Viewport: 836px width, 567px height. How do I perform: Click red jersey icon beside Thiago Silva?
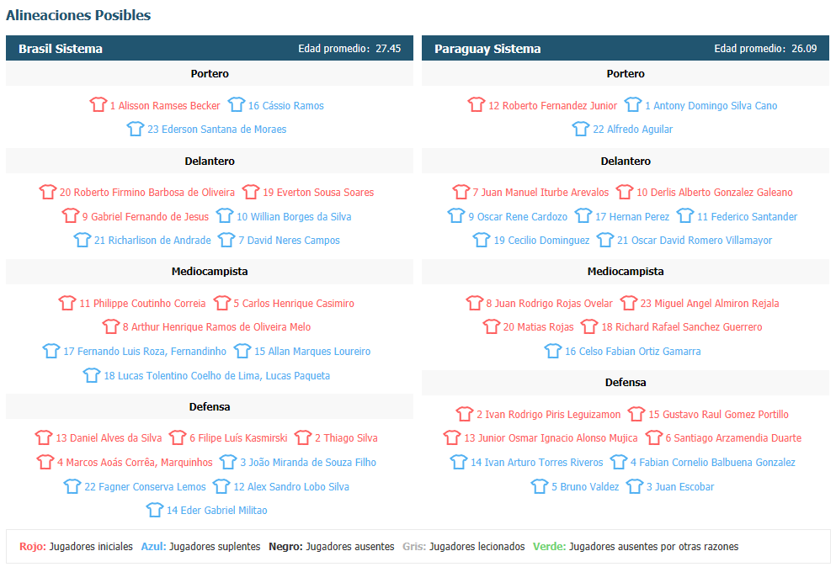[303, 437]
